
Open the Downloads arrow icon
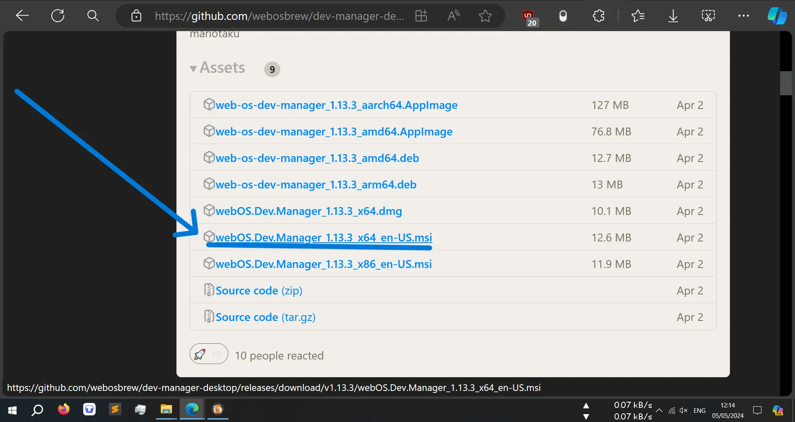(673, 16)
